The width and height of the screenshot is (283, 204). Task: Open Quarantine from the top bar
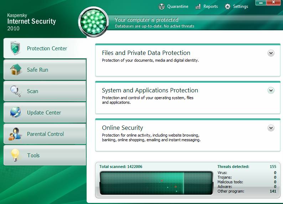pos(174,6)
